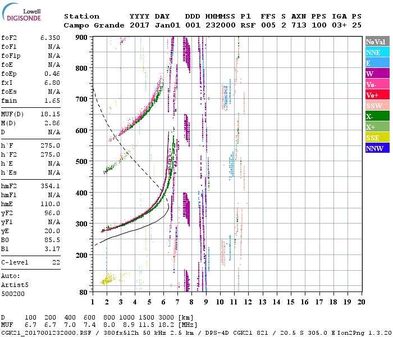Click the NNE cyan legend swatch
This screenshot has width=393, height=337.
pyautogui.click(x=376, y=52)
